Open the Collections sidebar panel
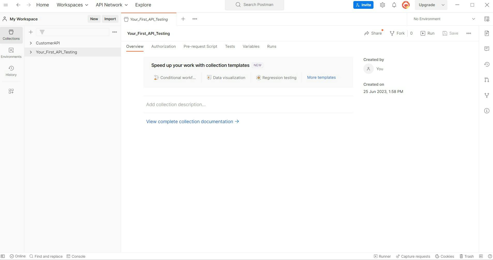Image resolution: width=493 pixels, height=260 pixels. click(11, 35)
